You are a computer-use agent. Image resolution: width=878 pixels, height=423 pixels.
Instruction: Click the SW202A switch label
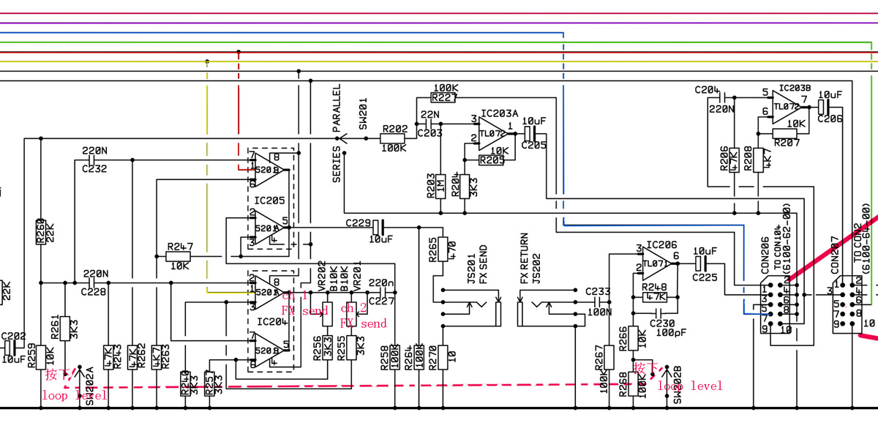coord(89,384)
